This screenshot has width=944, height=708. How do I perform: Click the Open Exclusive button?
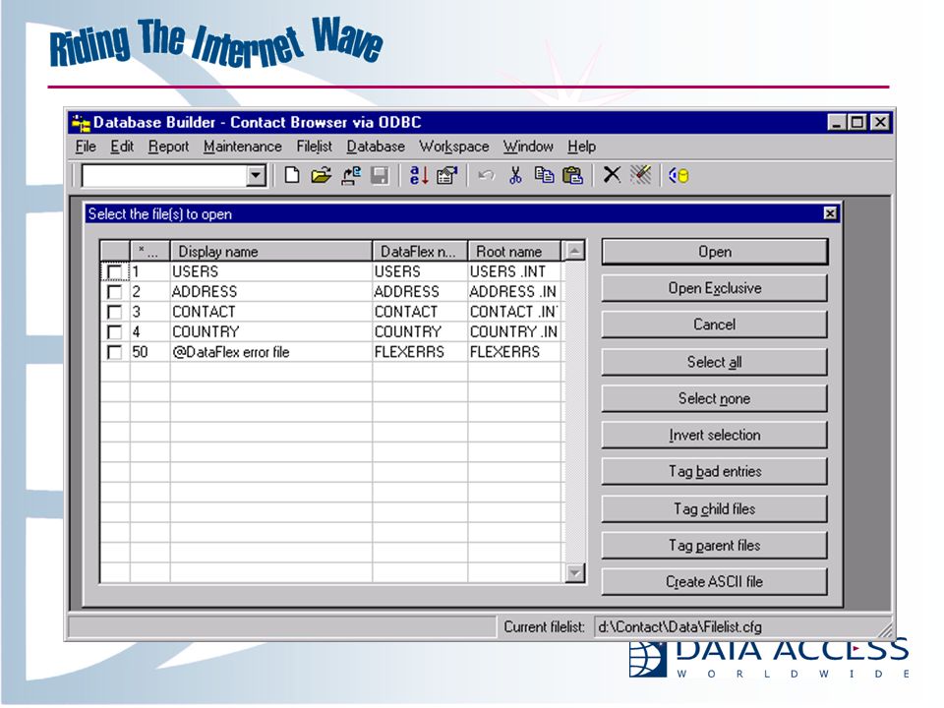pyautogui.click(x=715, y=288)
